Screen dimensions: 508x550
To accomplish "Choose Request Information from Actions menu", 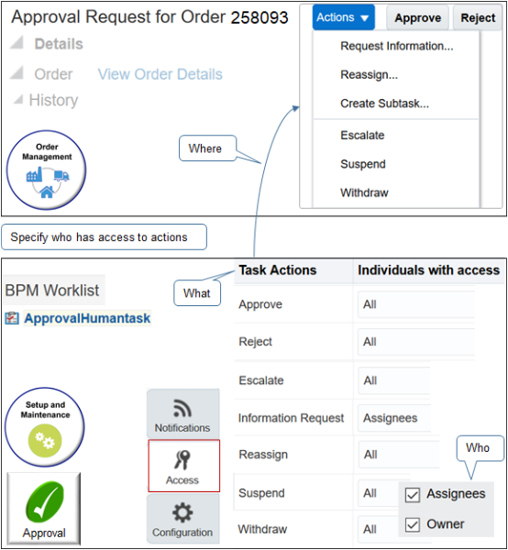I will [x=396, y=46].
